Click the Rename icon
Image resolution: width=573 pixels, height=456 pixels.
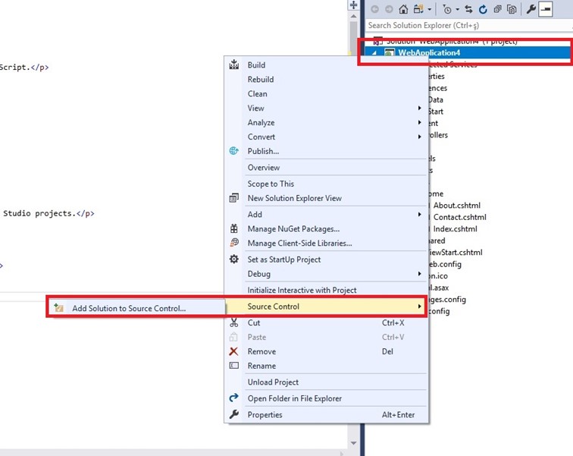[x=234, y=365]
